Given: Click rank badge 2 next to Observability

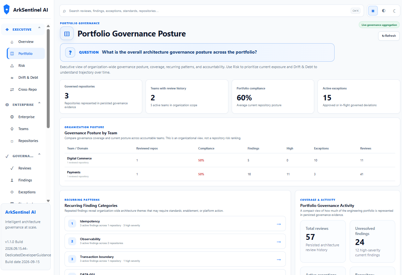Looking at the screenshot, I should pos(72,241).
